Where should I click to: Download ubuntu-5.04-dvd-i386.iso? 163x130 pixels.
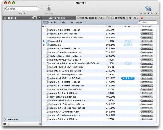(x=147, y=119)
